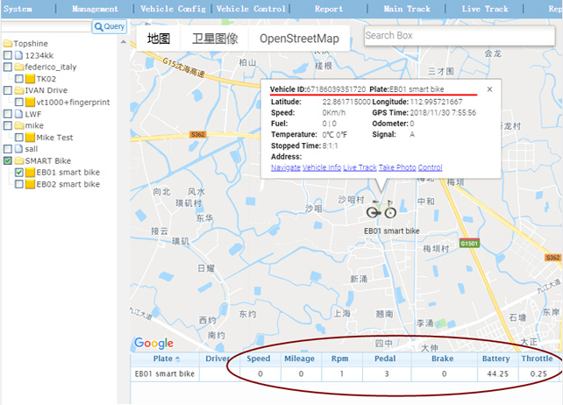Switch to the OpenStreetMap view
The height and width of the screenshot is (405, 563).
click(299, 38)
